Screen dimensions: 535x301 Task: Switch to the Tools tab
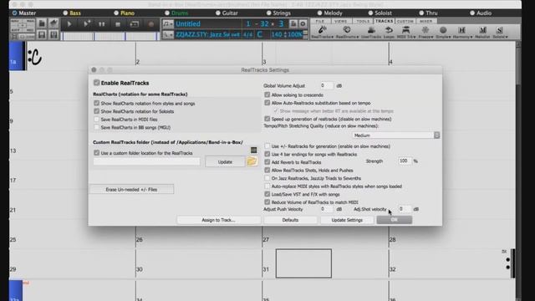coord(363,21)
